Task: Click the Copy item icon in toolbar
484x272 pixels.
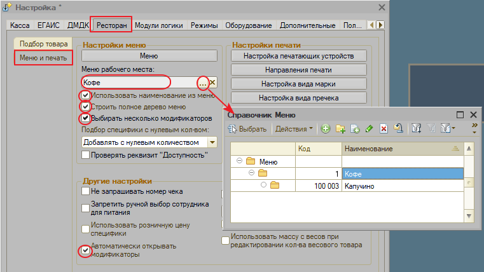Action: click(x=355, y=129)
